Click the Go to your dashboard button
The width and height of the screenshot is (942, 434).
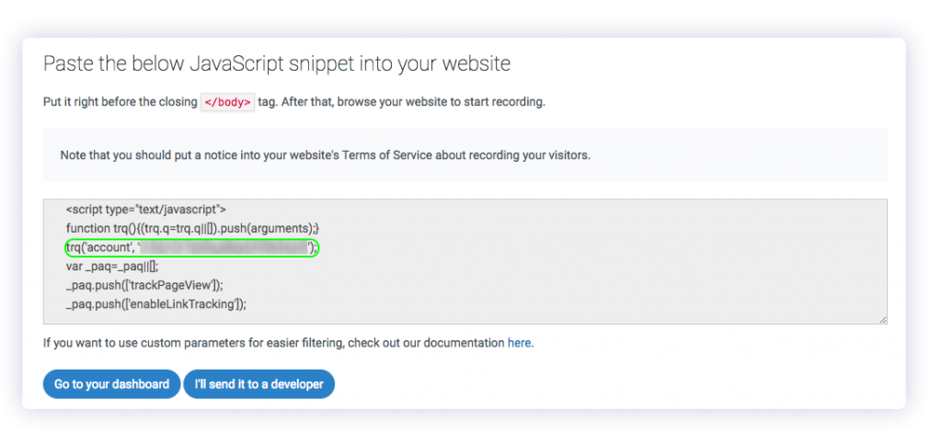pos(111,384)
